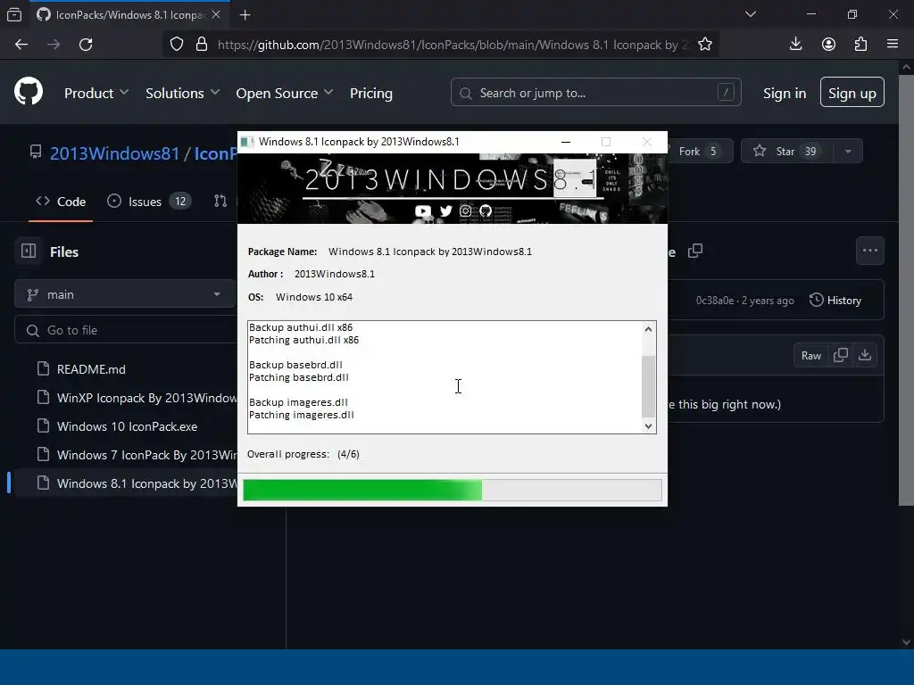Image resolution: width=914 pixels, height=685 pixels.
Task: Open tracking protection shield icon
Action: click(x=177, y=45)
